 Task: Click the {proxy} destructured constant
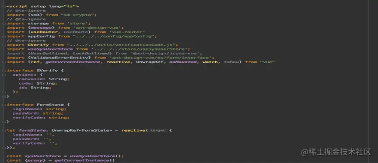point(35,160)
